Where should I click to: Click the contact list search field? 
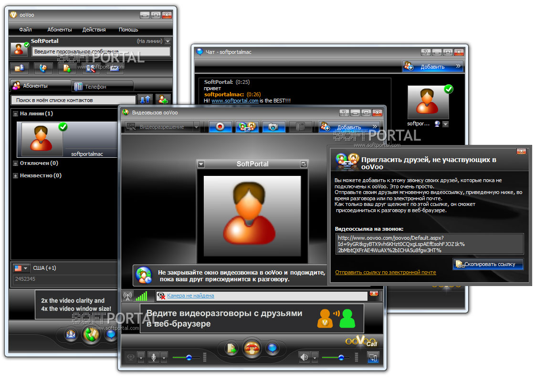[73, 100]
